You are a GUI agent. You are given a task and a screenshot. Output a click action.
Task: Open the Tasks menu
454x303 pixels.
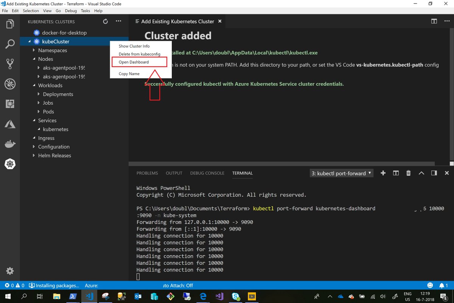(x=86, y=11)
